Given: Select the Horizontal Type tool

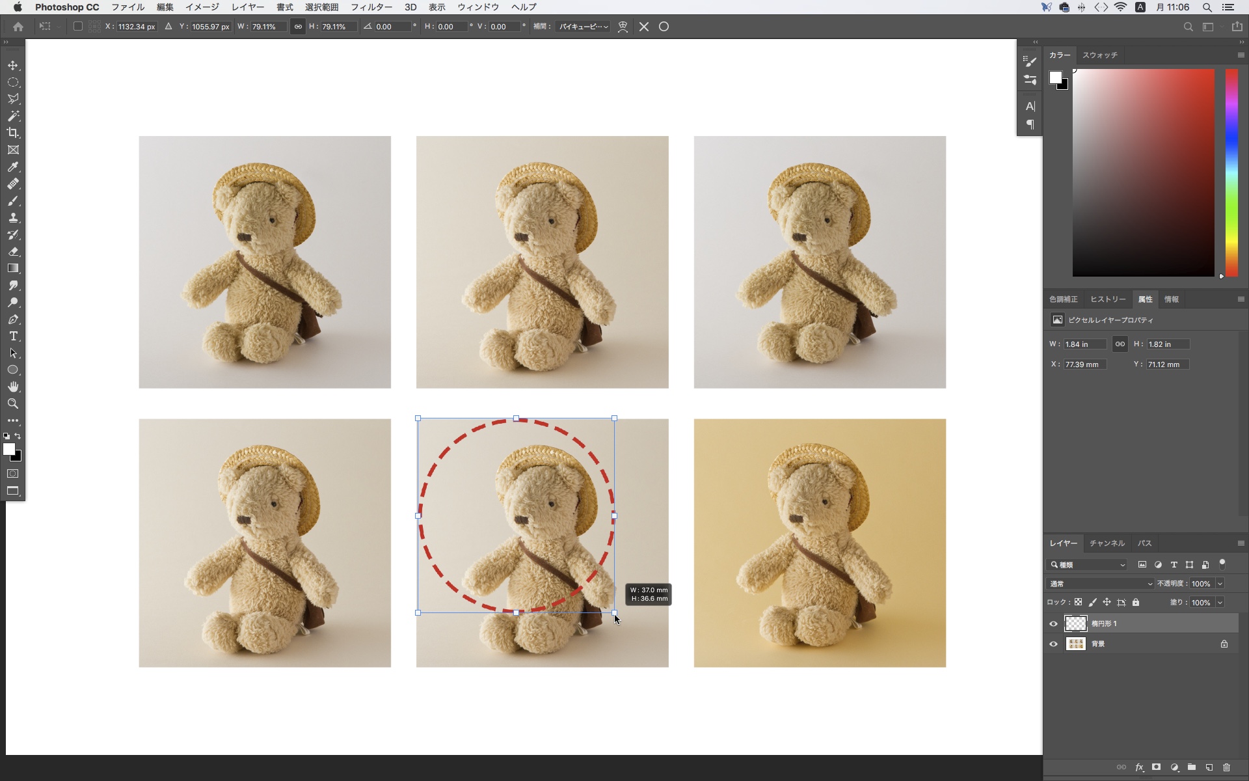Looking at the screenshot, I should point(13,336).
